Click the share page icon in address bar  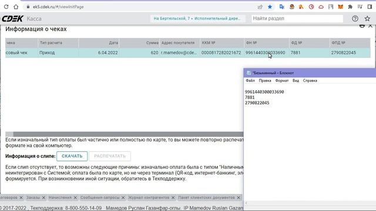coord(260,7)
